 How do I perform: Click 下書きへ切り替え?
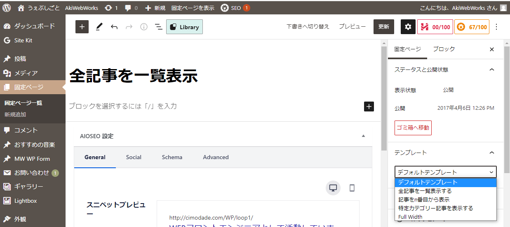pos(308,26)
